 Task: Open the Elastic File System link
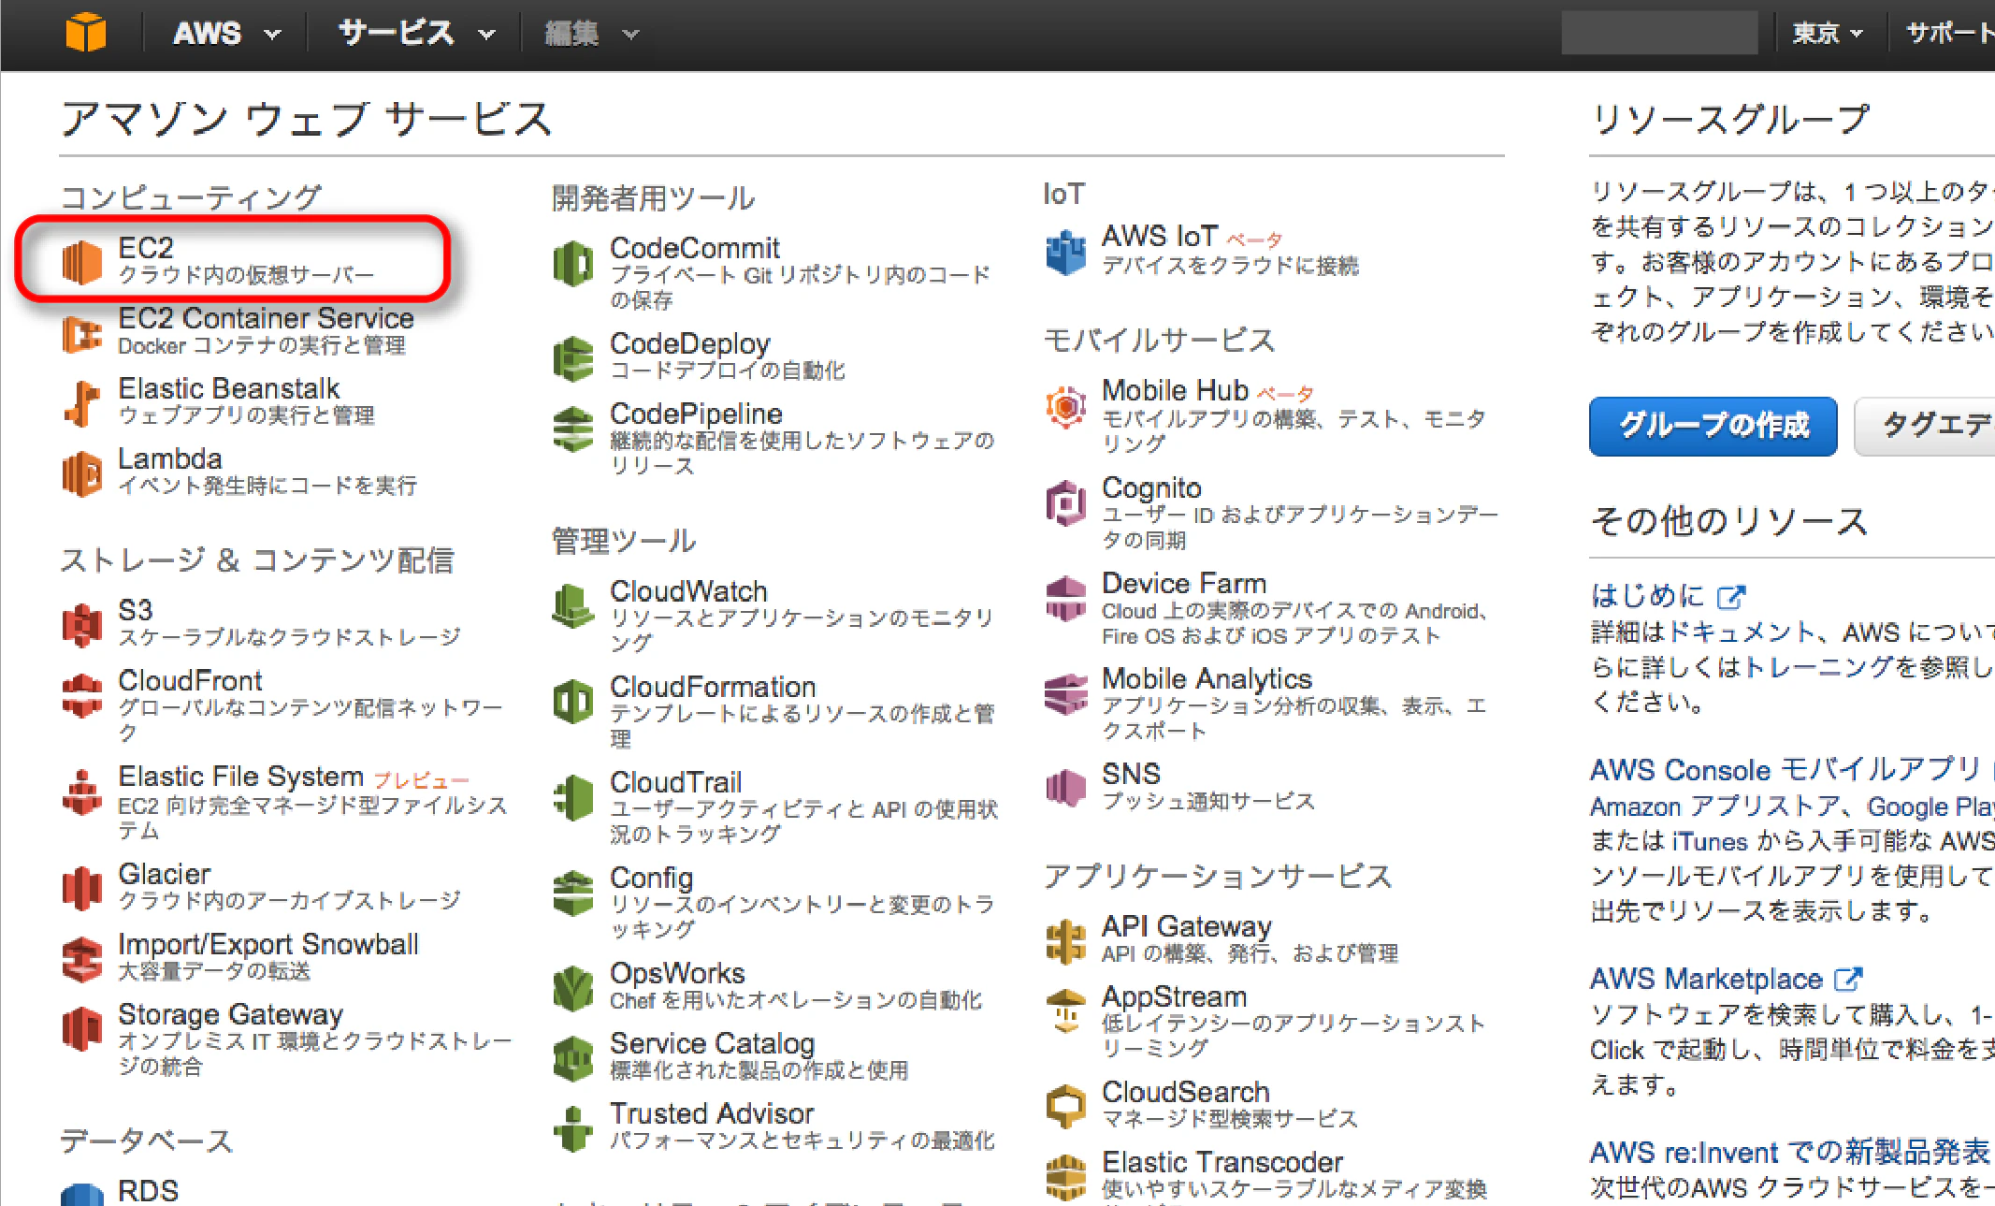[x=240, y=777]
